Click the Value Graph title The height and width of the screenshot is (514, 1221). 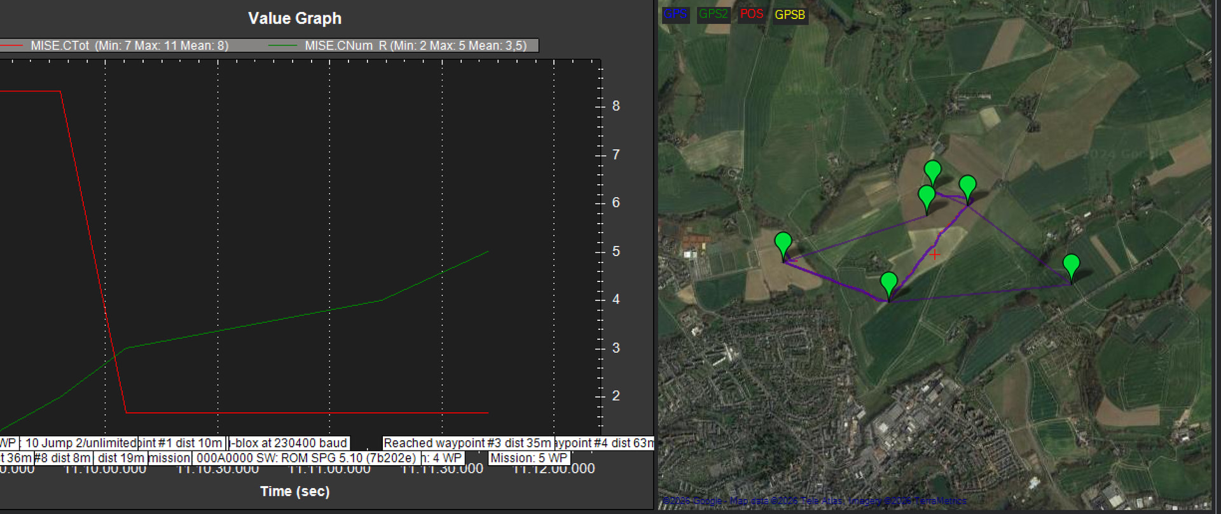pyautogui.click(x=294, y=18)
